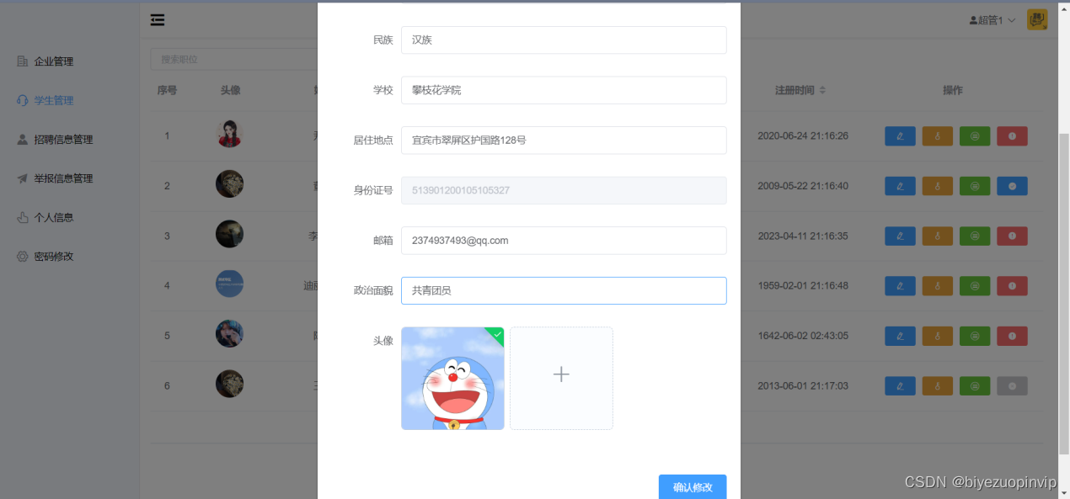Click orange key icon for row 1642-06-02

pyautogui.click(x=937, y=336)
